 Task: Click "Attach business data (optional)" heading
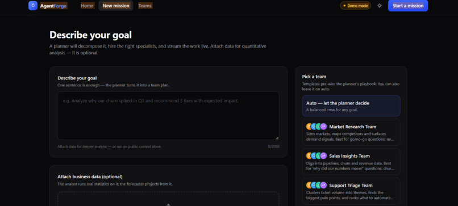90,176
